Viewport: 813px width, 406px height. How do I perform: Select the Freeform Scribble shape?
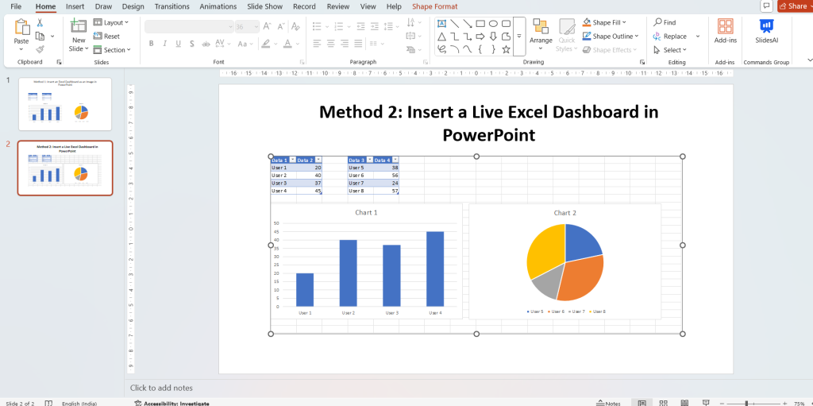[x=441, y=49]
